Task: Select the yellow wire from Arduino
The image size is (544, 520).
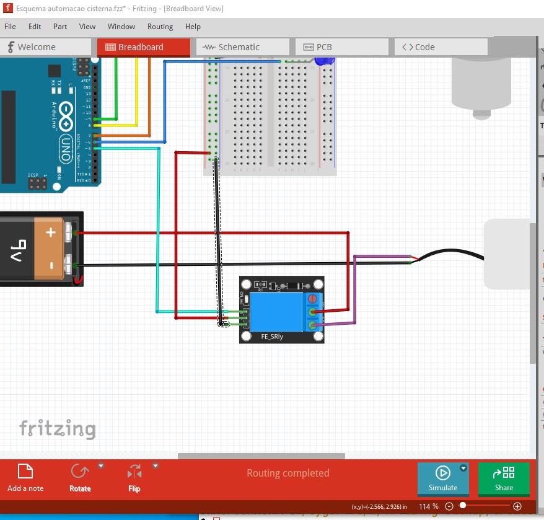Action: point(137,92)
